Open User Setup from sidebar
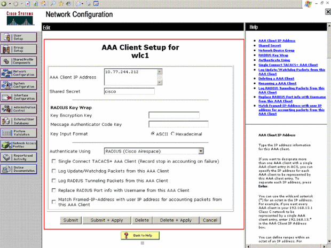331x248 pixels. pos(19,37)
